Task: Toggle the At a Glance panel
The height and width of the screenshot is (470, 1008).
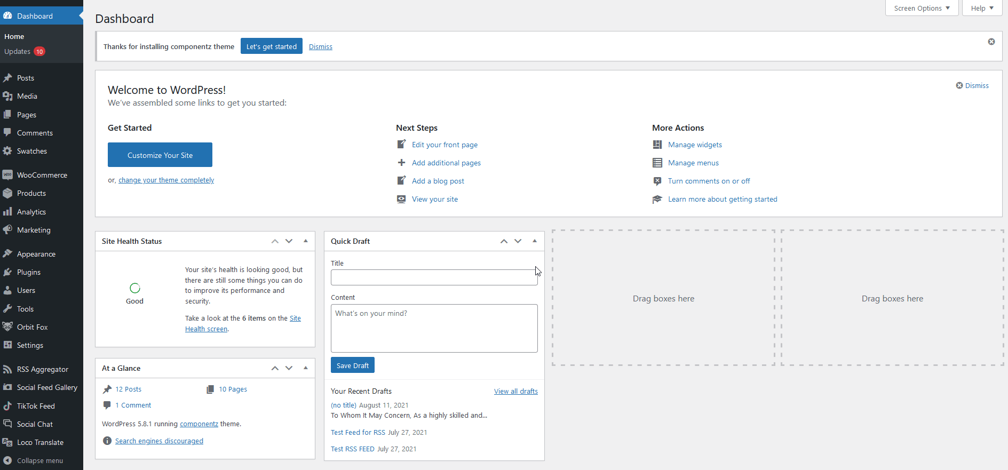Action: (306, 368)
